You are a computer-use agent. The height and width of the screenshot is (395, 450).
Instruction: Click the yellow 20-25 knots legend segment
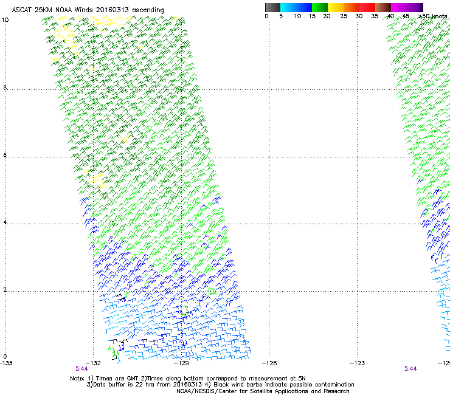pyautogui.click(x=336, y=7)
